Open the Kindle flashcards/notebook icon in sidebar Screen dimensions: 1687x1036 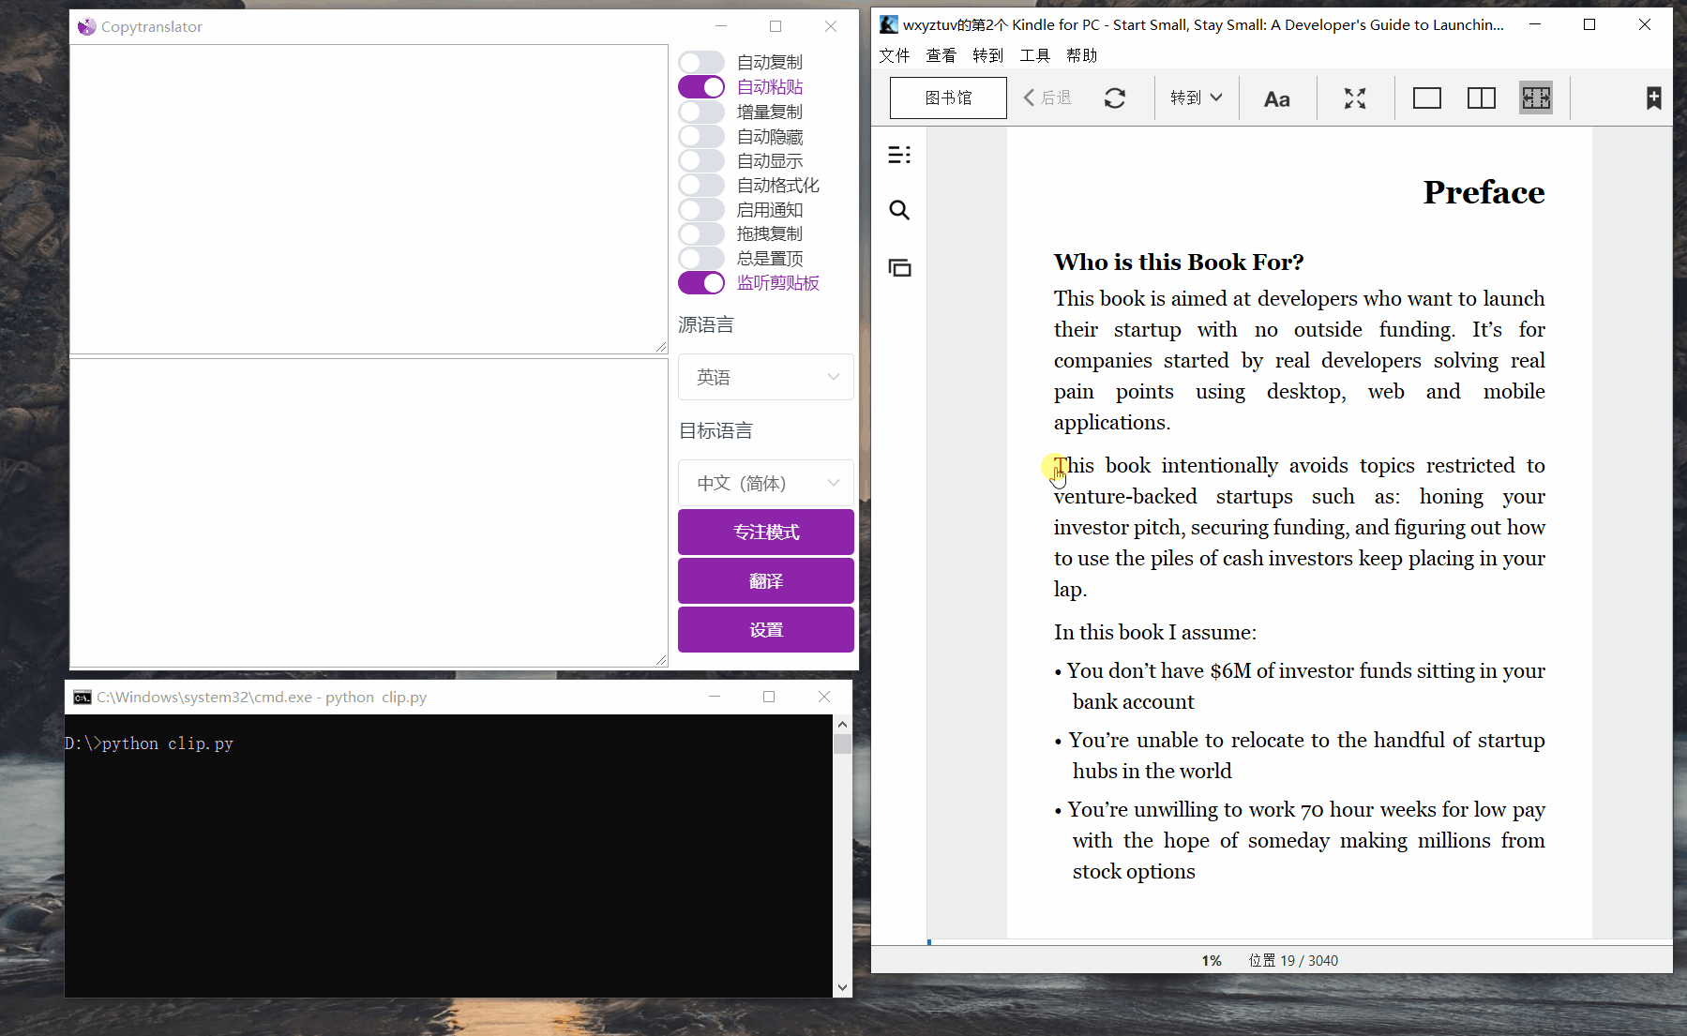(899, 268)
